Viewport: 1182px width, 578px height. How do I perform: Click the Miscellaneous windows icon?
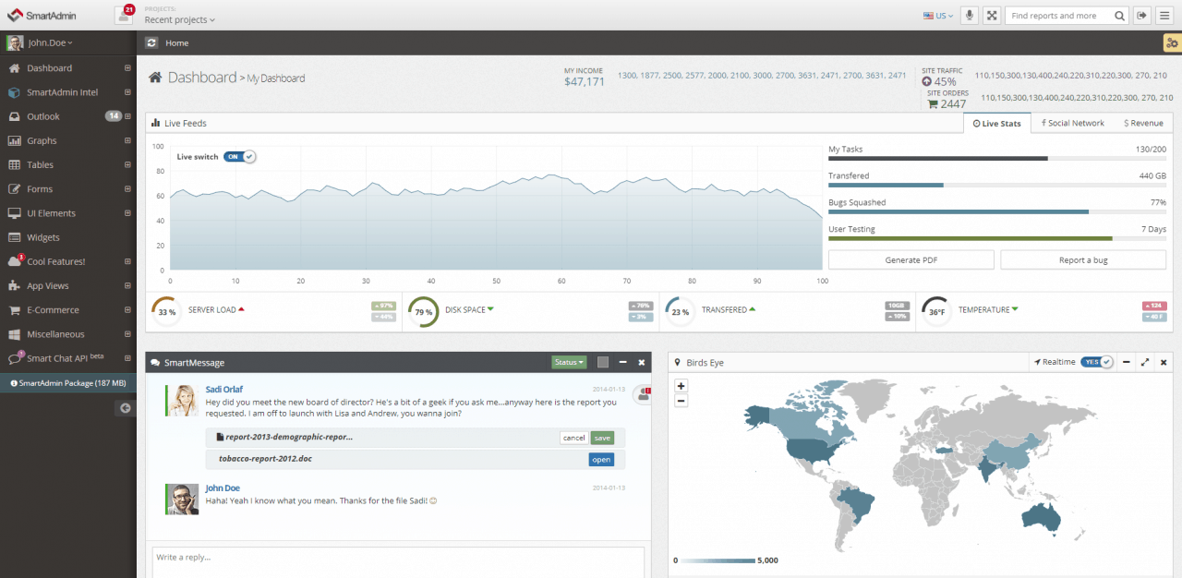pyautogui.click(x=14, y=334)
